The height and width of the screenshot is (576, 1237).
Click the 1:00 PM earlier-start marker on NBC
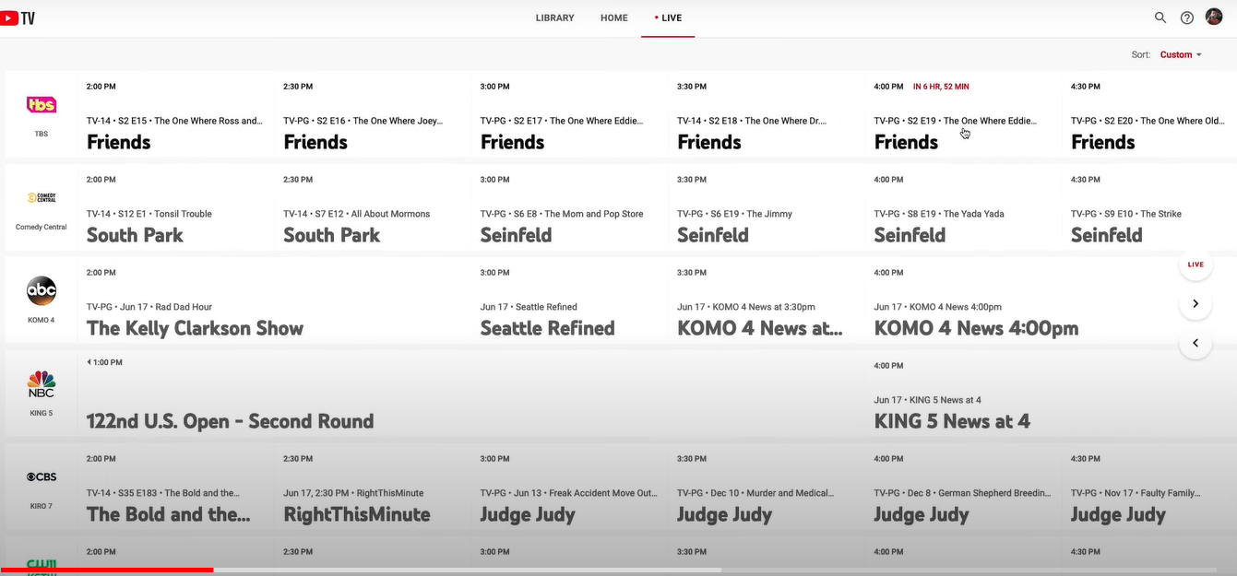pyautogui.click(x=104, y=362)
